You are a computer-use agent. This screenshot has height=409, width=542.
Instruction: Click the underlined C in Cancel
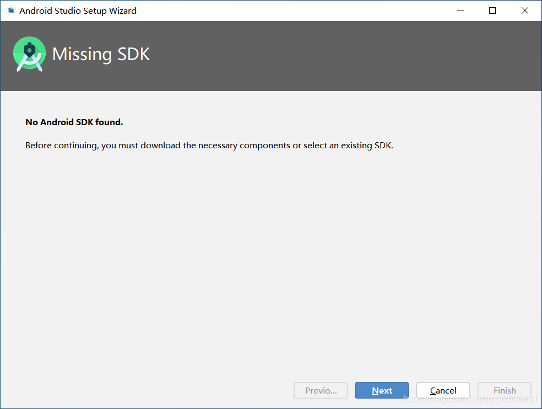tap(433, 390)
